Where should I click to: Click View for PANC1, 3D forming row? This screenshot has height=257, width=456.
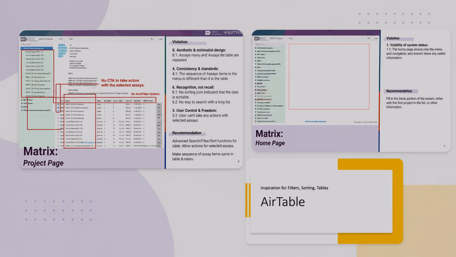pos(159,108)
